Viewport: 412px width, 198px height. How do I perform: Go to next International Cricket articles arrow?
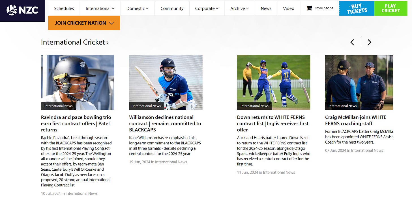(x=369, y=42)
